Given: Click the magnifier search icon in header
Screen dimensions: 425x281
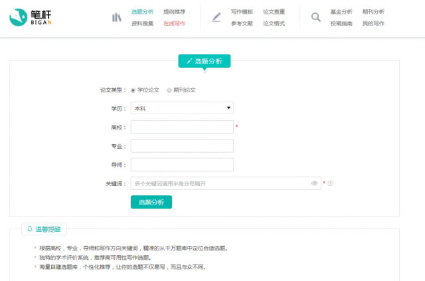Looking at the screenshot, I should click(316, 17).
